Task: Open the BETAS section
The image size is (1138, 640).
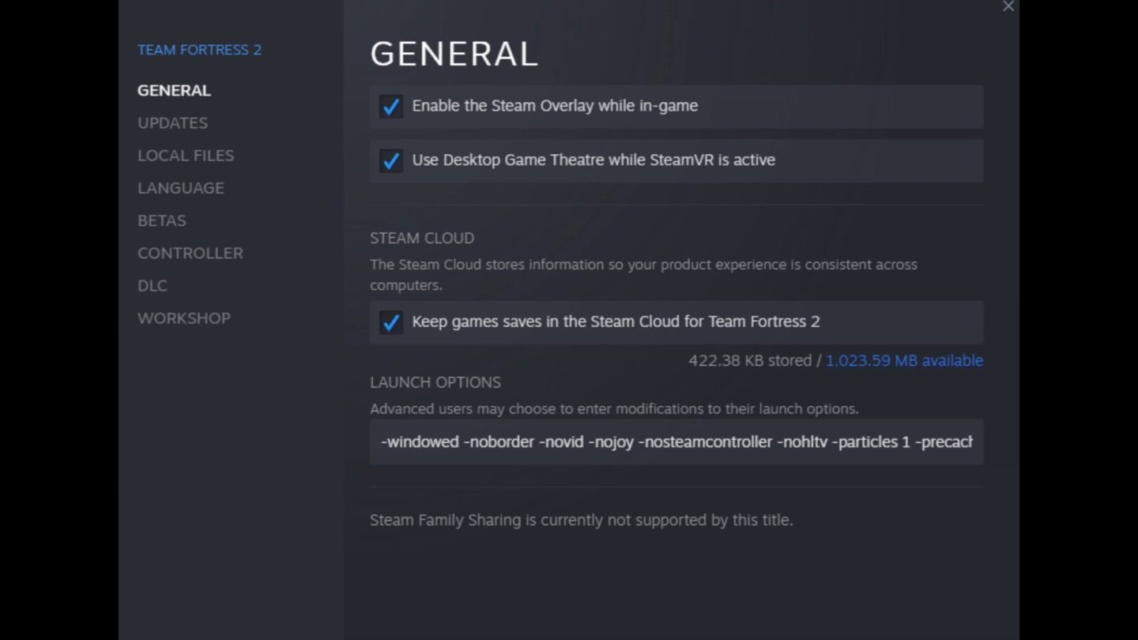Action: (161, 220)
